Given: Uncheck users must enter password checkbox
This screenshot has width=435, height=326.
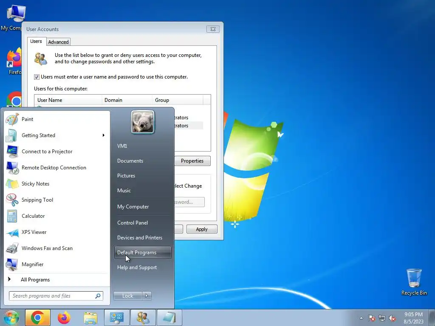Looking at the screenshot, I should coord(37,77).
